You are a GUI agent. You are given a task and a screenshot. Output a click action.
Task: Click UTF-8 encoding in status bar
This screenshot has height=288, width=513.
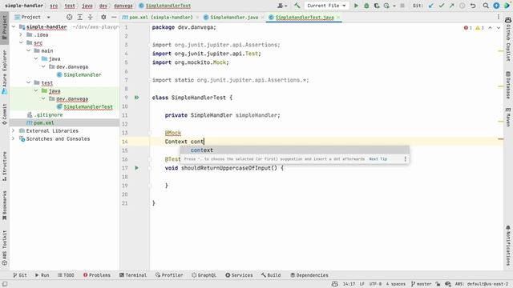click(375, 284)
